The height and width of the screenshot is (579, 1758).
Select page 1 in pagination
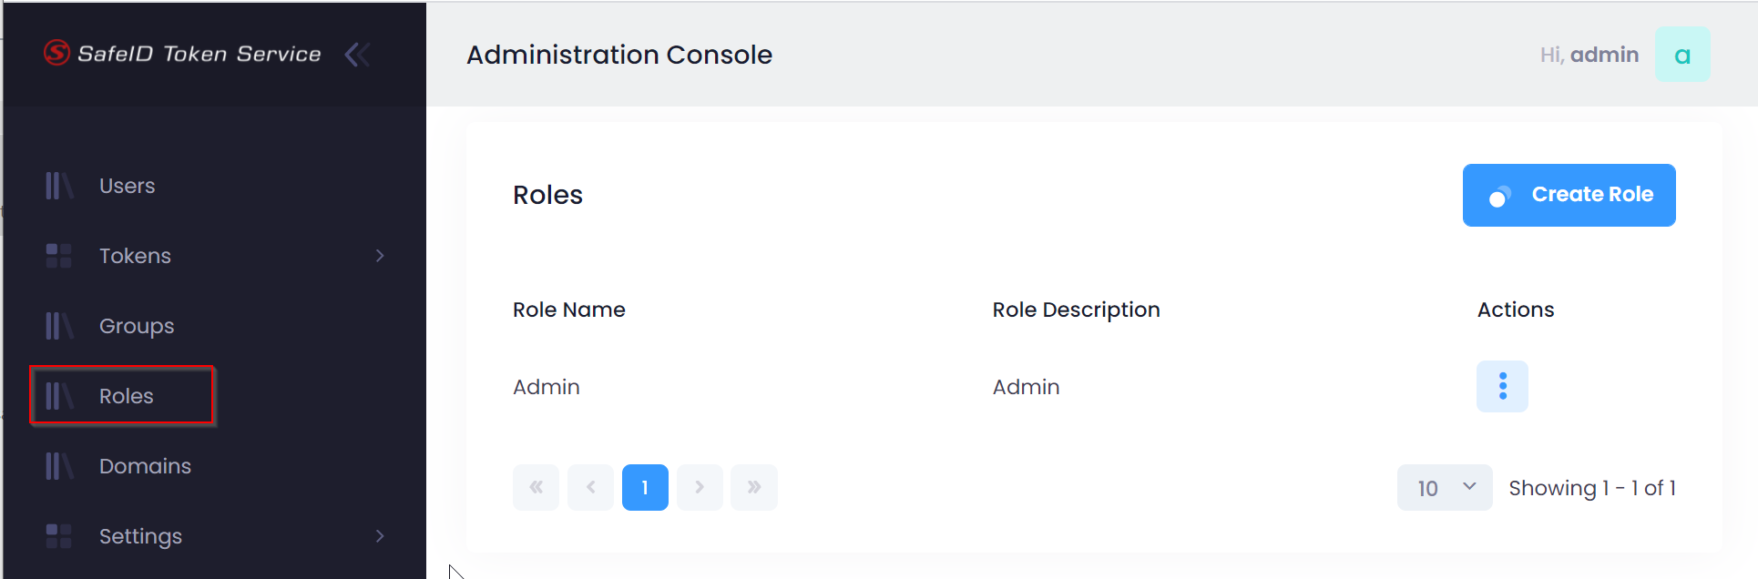[x=645, y=488]
